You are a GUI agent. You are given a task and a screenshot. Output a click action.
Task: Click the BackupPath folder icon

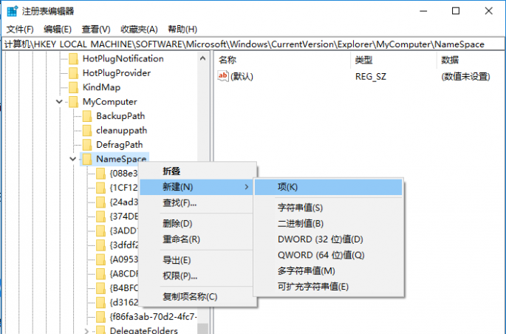(x=87, y=116)
